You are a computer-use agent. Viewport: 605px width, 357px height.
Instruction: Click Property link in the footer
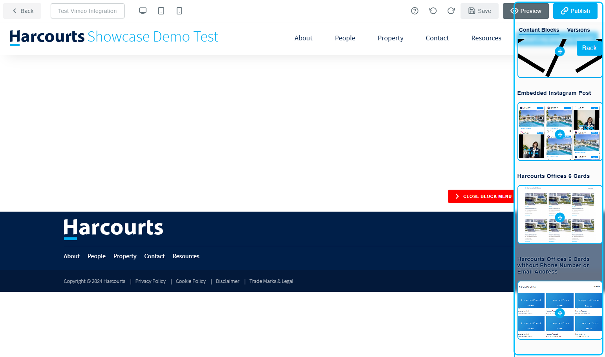(x=125, y=256)
